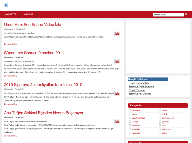Open 'Ahu Tuğba Sekinci Eşinden Neden Boşanıyor' title
Viewport: 192px width, 143px height.
tap(44, 113)
